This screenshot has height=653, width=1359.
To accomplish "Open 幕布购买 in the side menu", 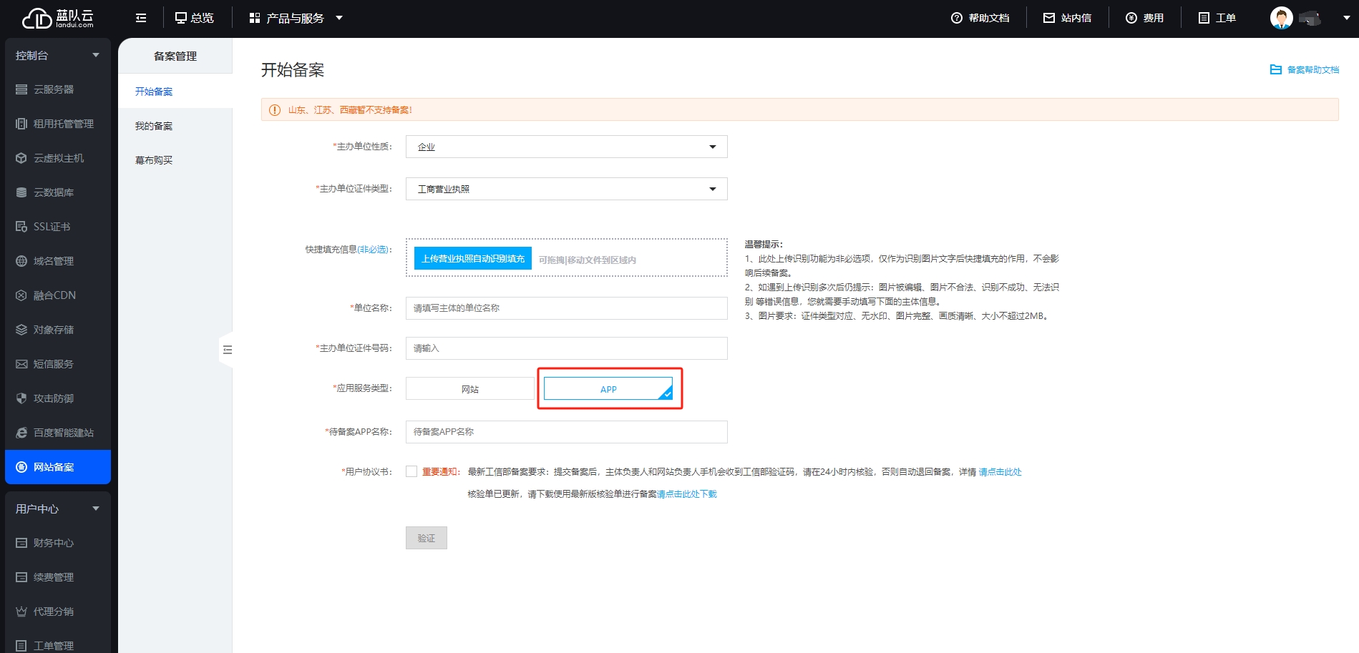I will (x=154, y=160).
